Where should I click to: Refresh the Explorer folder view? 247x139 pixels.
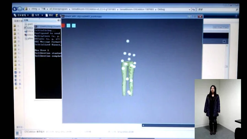(x=193, y=10)
